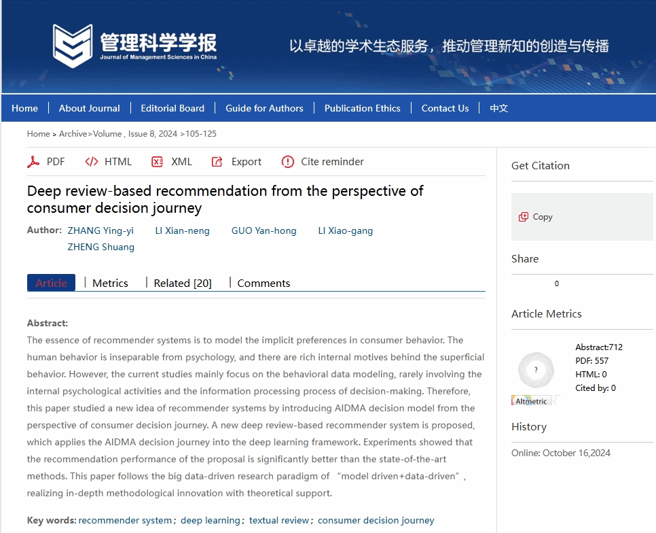Click the Cite reminder alert icon
656x533 pixels.
[288, 162]
